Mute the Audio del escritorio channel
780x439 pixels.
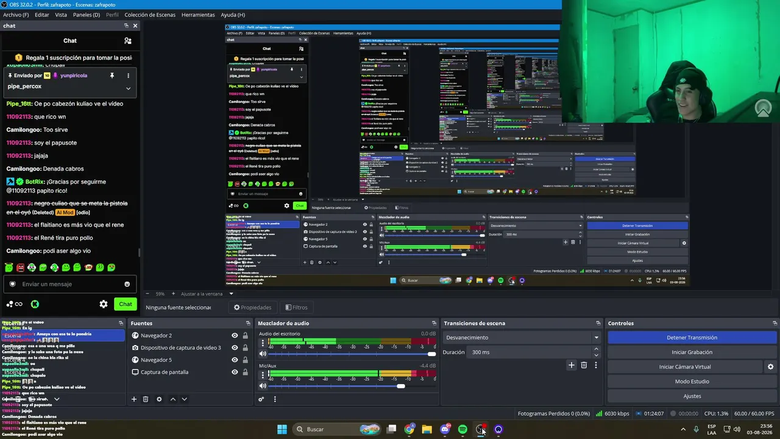click(263, 354)
